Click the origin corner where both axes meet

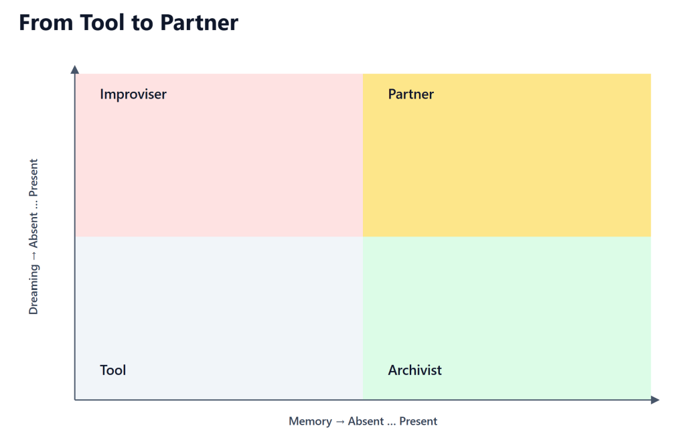(x=75, y=400)
